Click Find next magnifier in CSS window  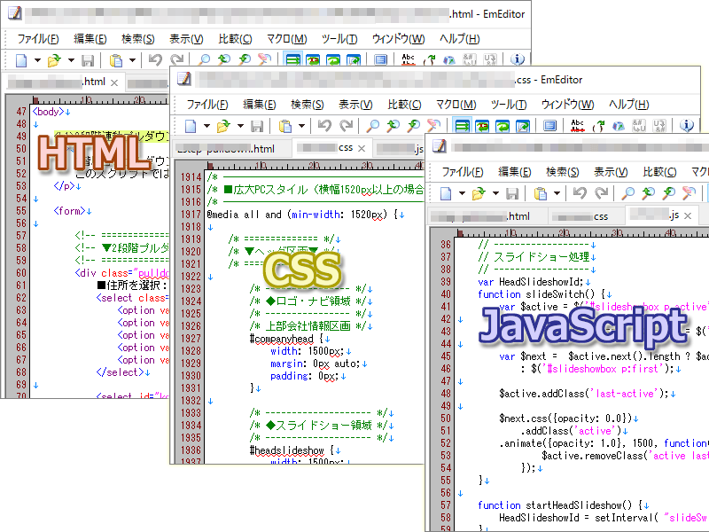(x=413, y=125)
